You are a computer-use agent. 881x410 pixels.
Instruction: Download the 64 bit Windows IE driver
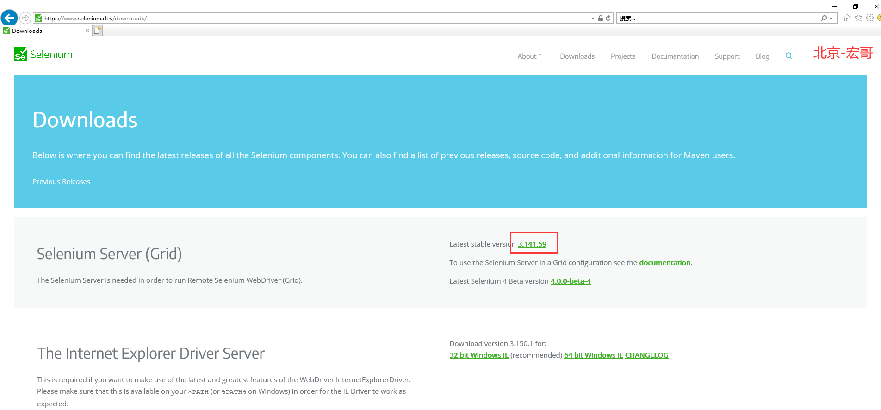coord(594,355)
